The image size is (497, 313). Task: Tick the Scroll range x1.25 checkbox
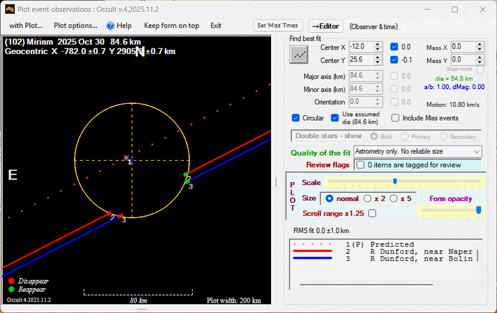click(x=372, y=213)
